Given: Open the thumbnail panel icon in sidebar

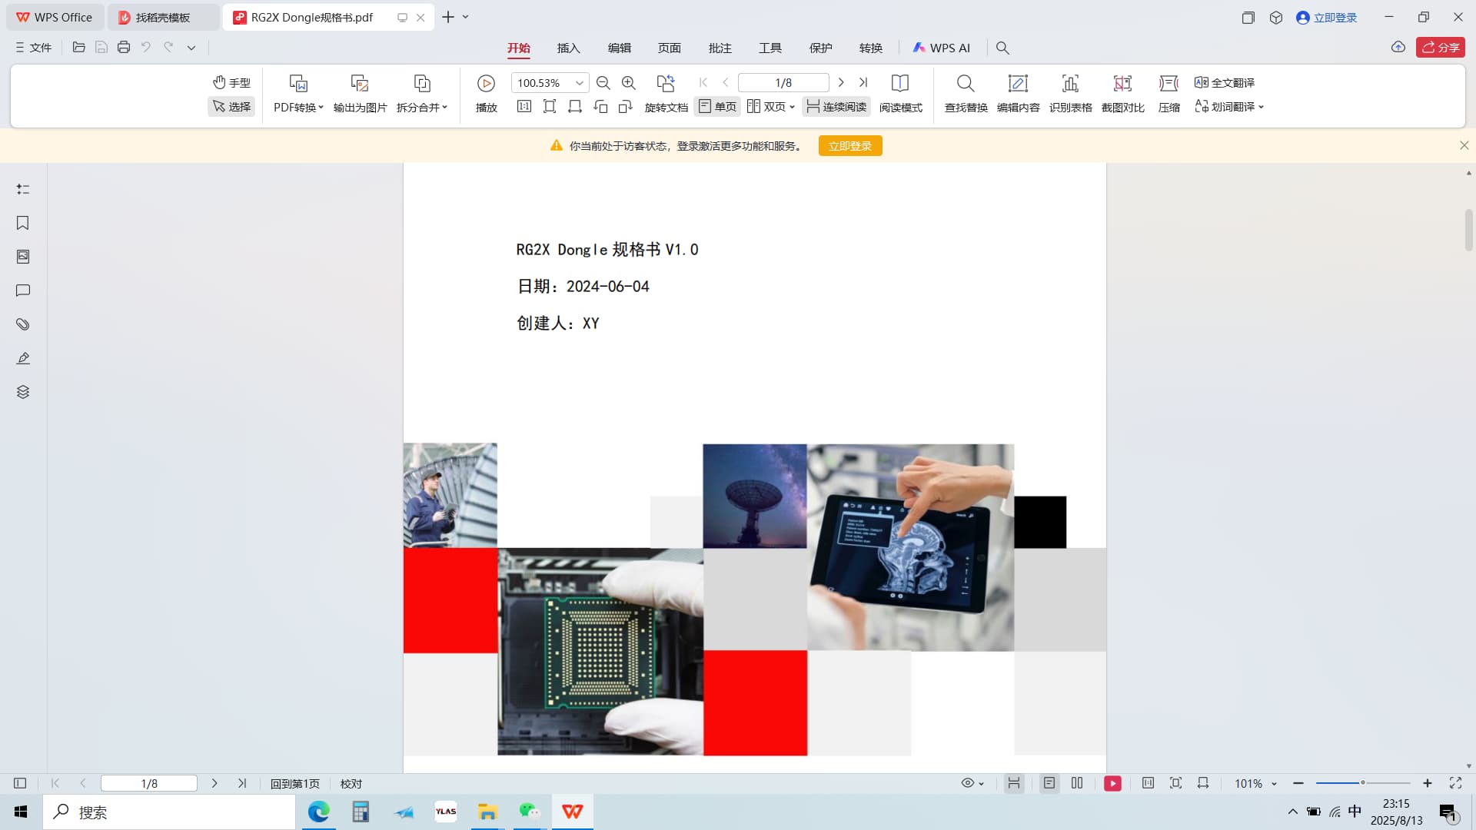Looking at the screenshot, I should (x=23, y=257).
